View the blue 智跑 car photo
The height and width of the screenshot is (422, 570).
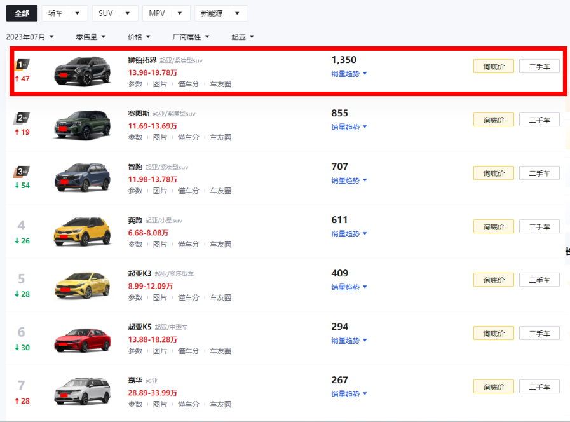[83, 178]
